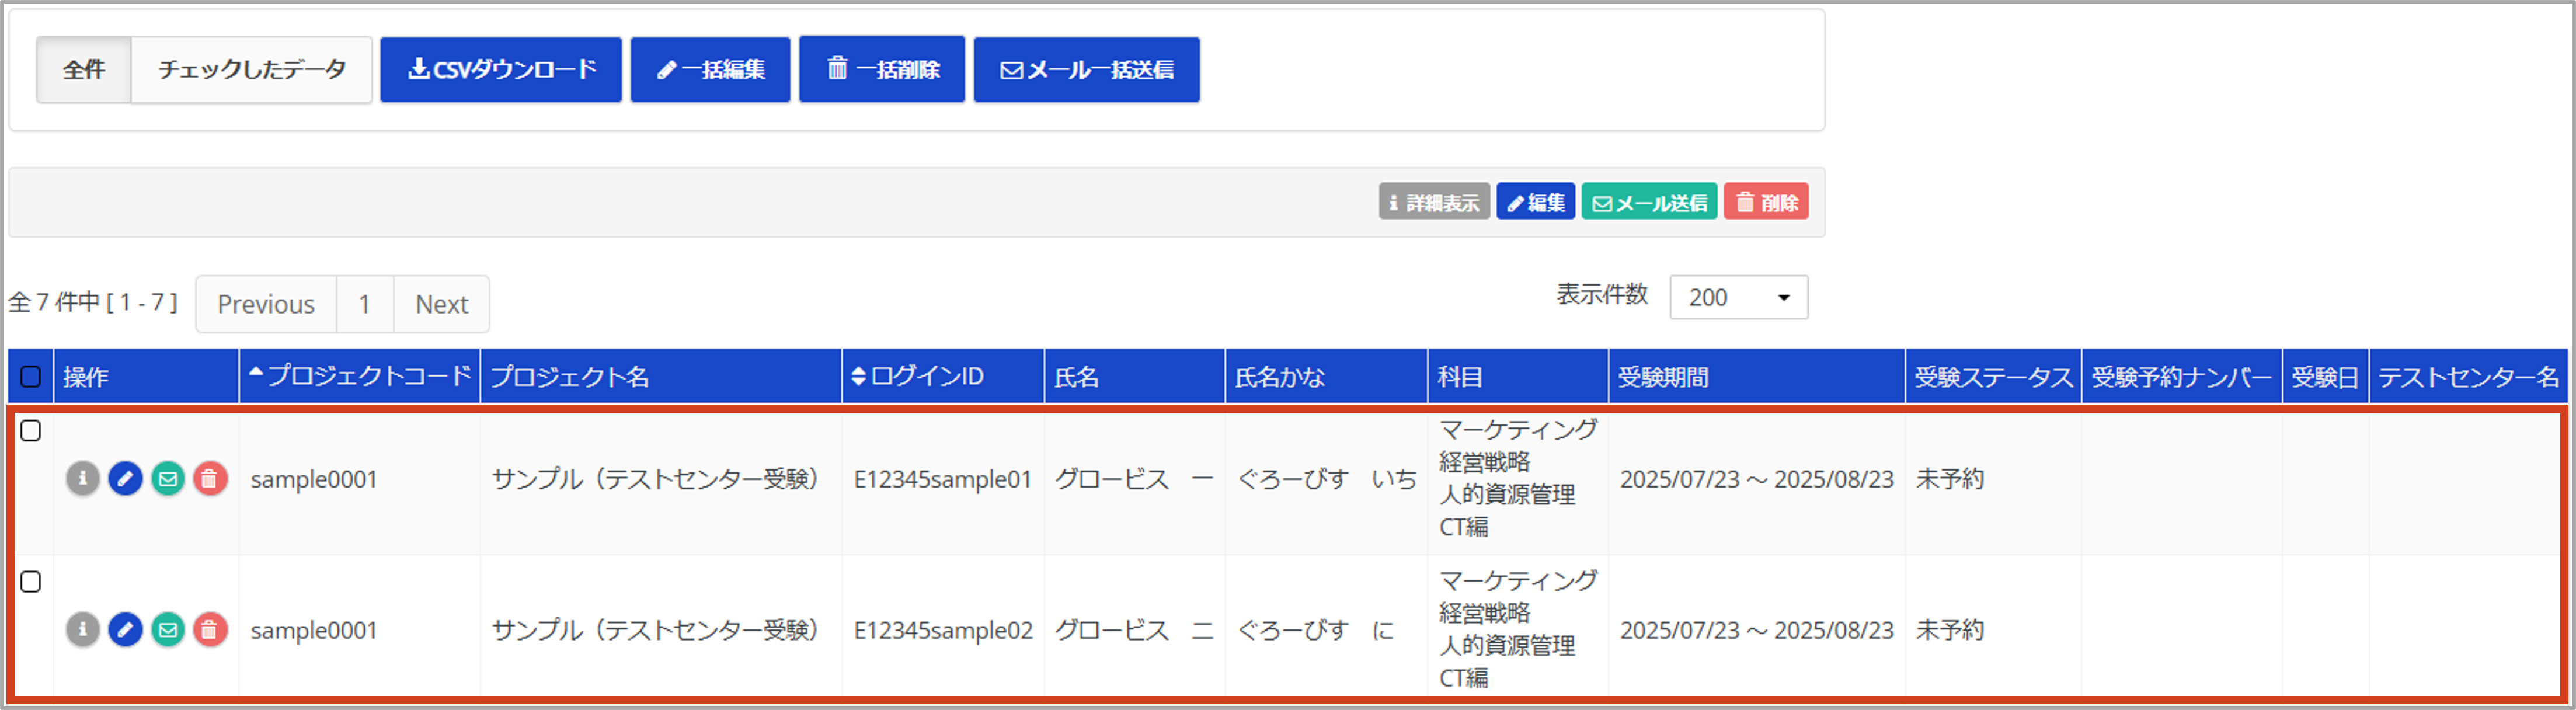The image size is (2576, 710).
Task: Click the 操作 column header
Action: 146,376
